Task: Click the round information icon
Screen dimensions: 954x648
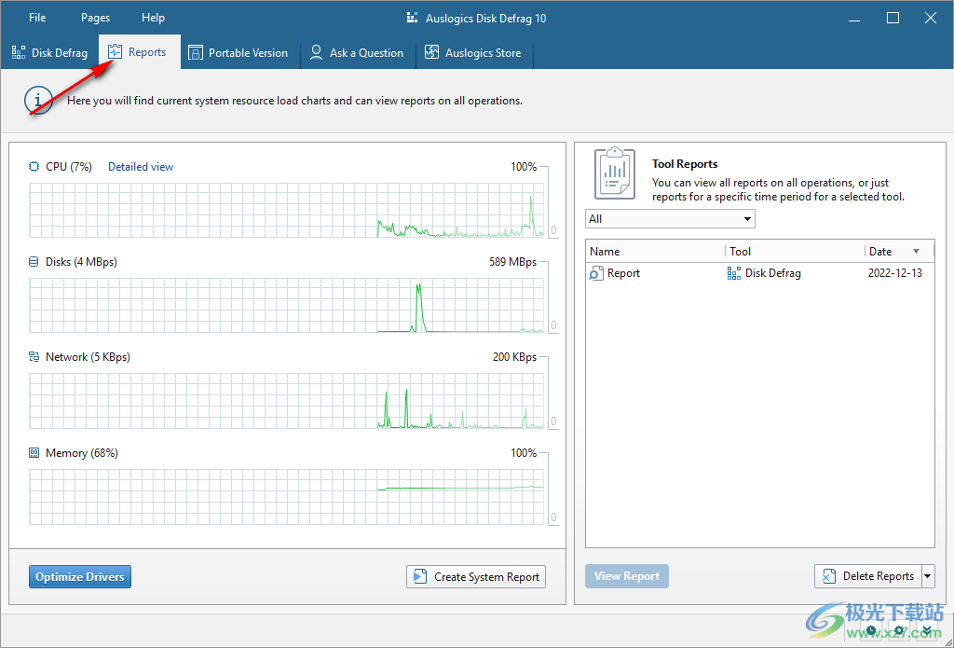Action: (x=37, y=100)
